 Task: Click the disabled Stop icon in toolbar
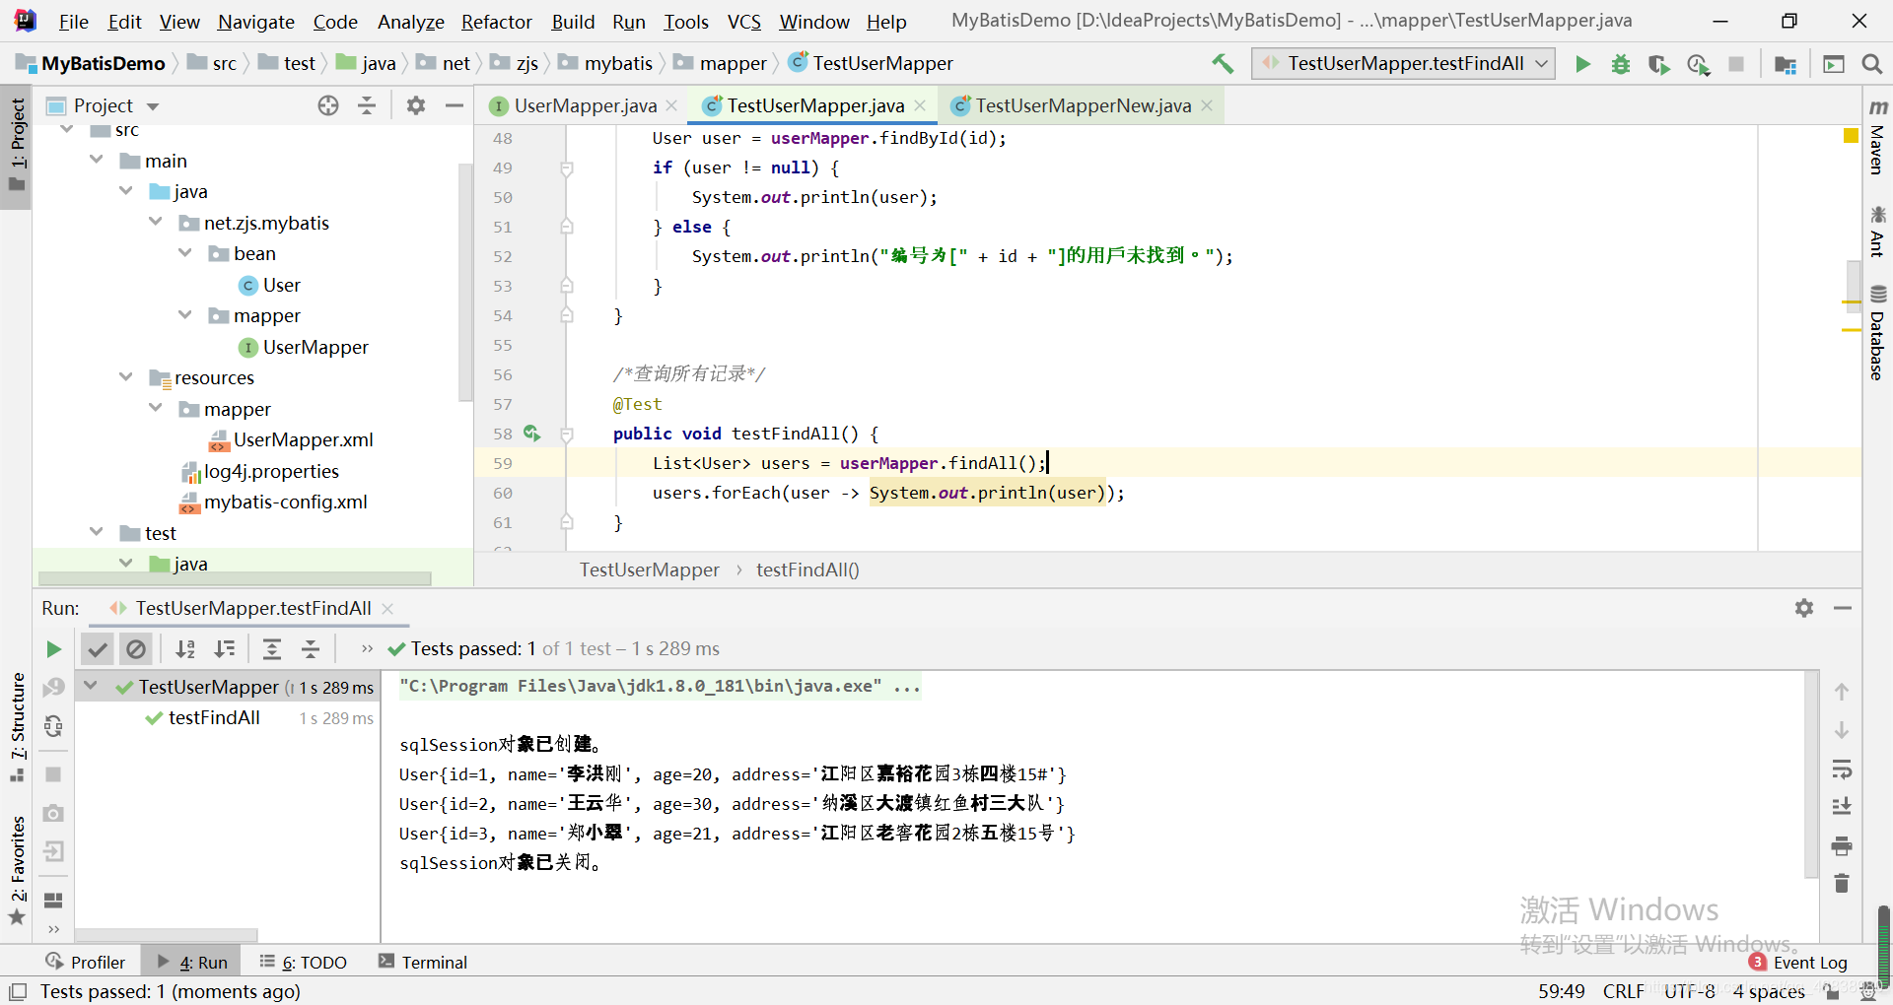point(1736,64)
